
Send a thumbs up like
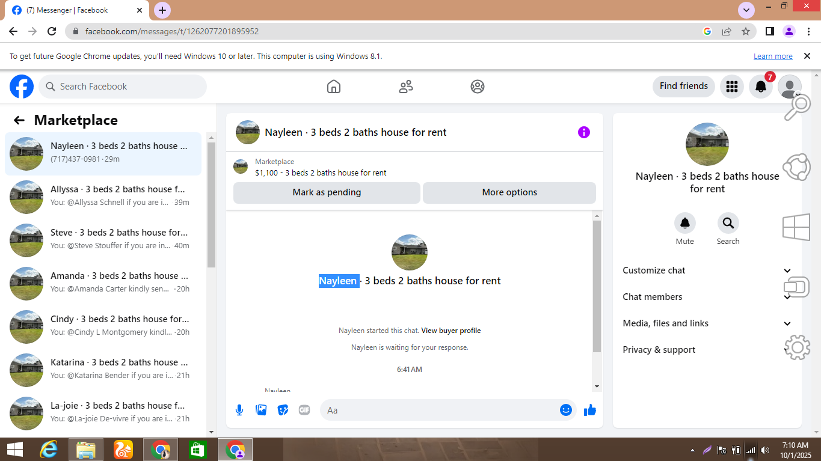point(590,410)
